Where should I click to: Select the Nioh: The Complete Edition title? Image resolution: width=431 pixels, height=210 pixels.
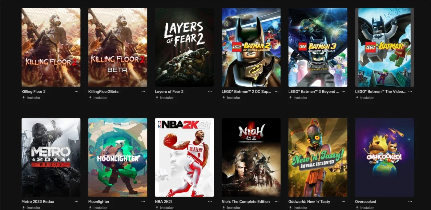[x=246, y=202]
